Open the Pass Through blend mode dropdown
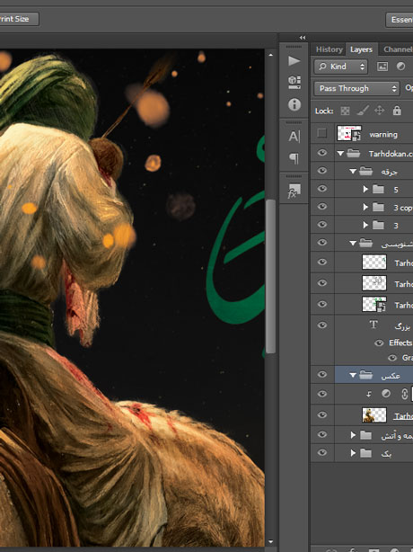Screen dimensions: 413x552 tap(356, 88)
